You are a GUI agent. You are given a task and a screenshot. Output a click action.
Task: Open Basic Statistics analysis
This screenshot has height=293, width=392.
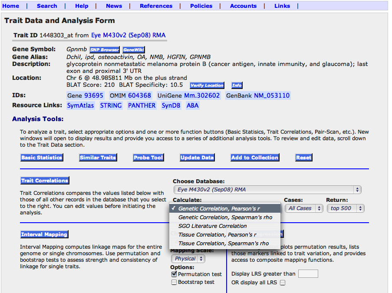click(x=42, y=158)
